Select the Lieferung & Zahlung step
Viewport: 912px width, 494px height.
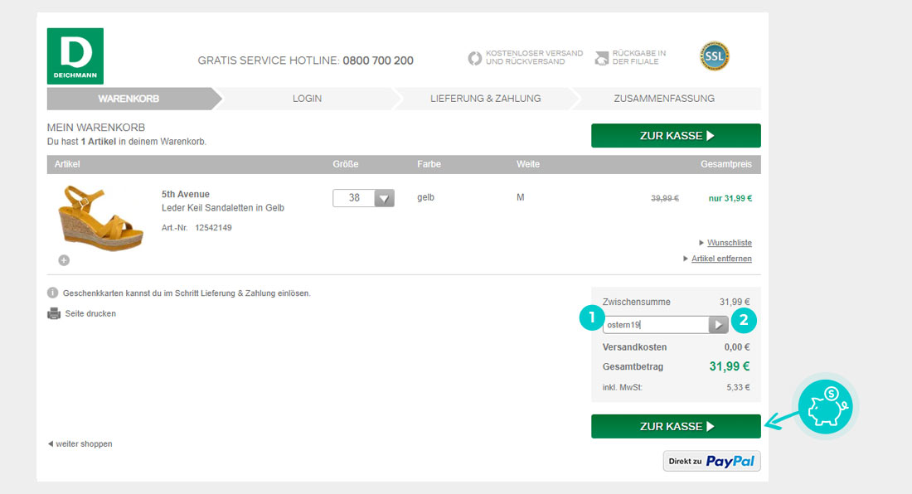click(486, 99)
